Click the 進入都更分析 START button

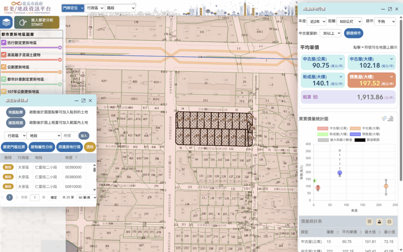click(37, 22)
